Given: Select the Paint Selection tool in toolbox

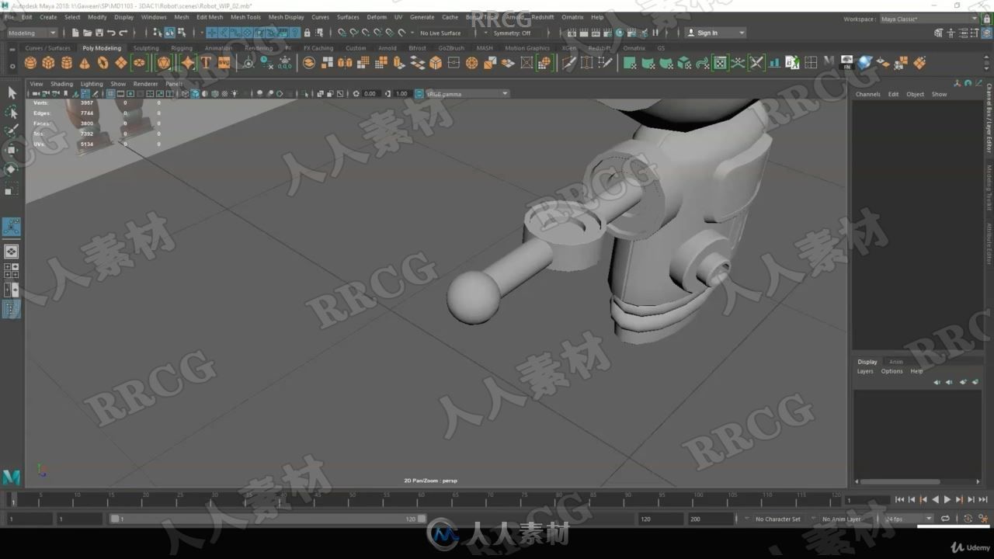Looking at the screenshot, I should click(x=12, y=130).
